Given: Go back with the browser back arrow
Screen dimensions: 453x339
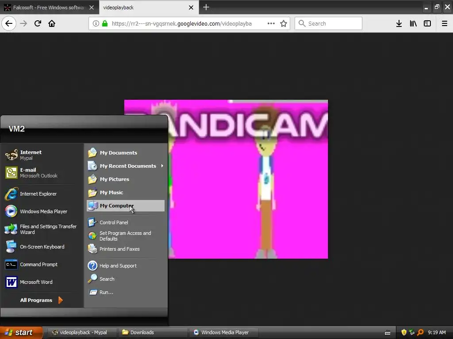Looking at the screenshot, I should (x=9, y=23).
